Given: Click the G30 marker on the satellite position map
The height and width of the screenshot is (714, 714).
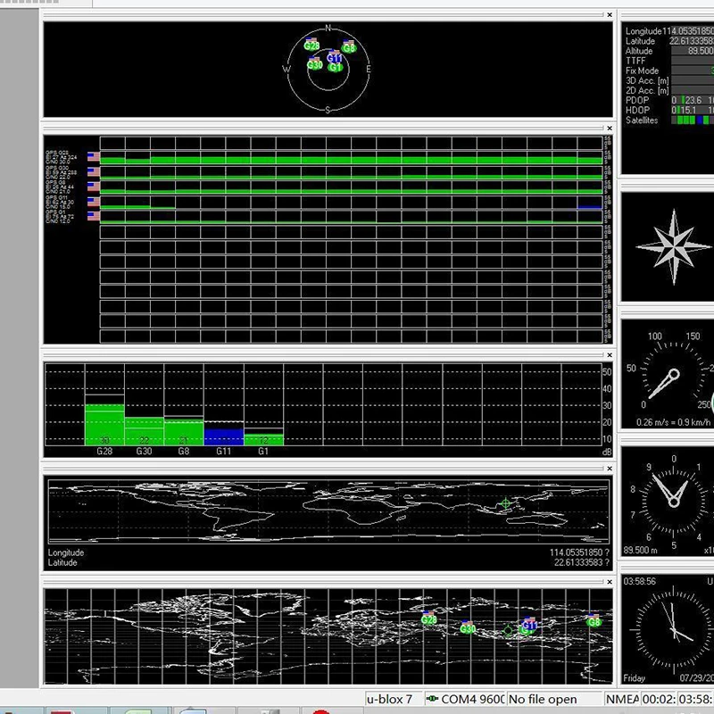Looking at the screenshot, I should (x=467, y=627).
